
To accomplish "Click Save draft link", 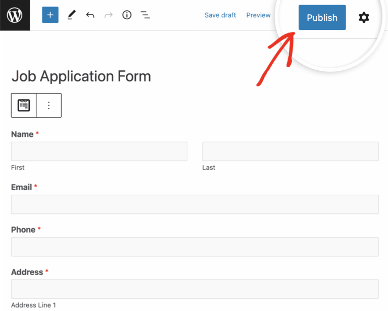I will point(220,15).
